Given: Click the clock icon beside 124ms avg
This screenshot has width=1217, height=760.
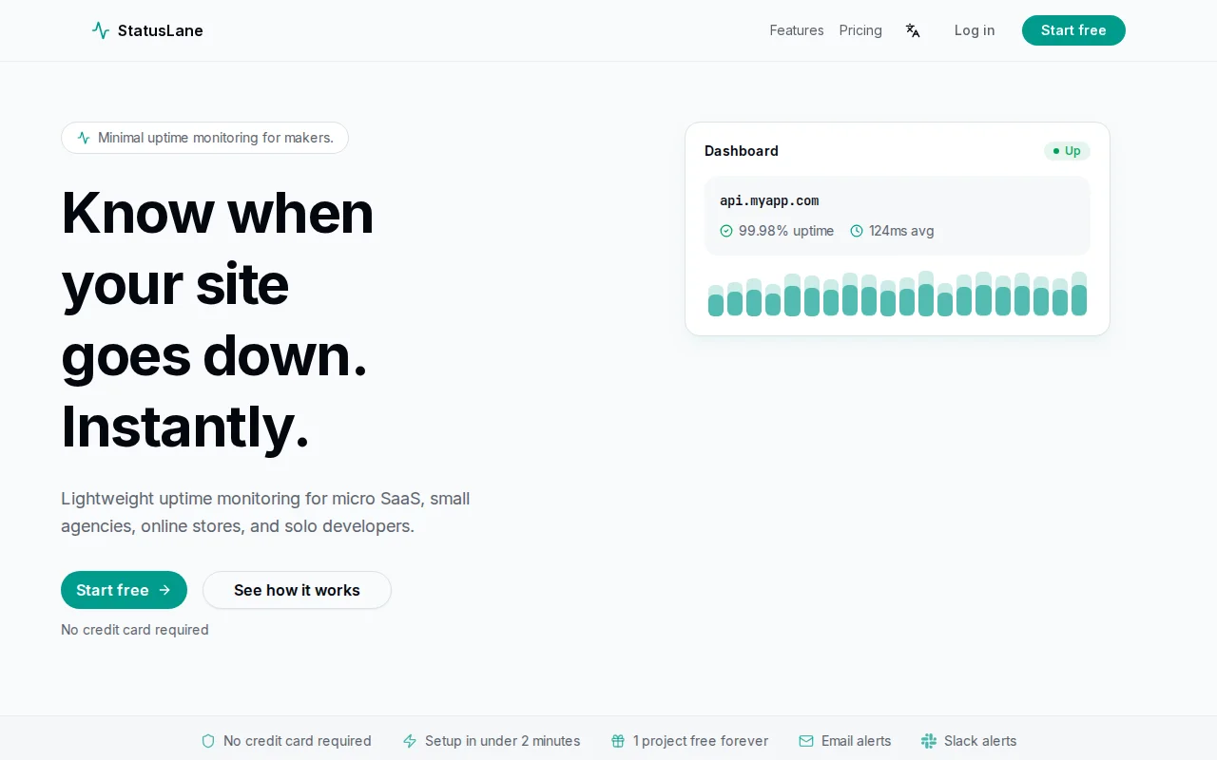Looking at the screenshot, I should [857, 231].
